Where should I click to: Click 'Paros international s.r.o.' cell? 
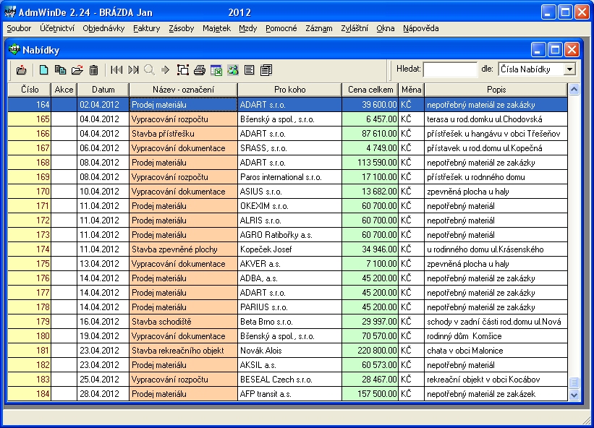(x=289, y=176)
